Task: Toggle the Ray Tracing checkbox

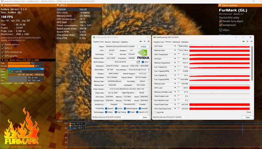Action: (x=116, y=112)
